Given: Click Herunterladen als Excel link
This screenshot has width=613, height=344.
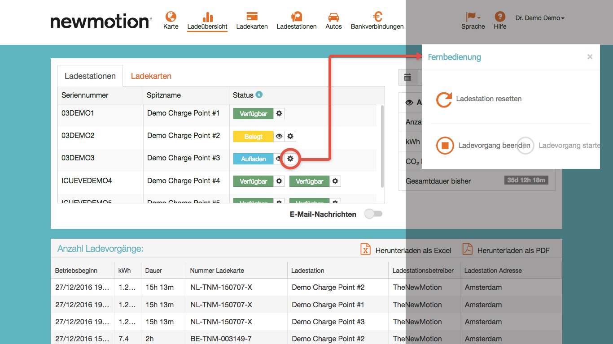Looking at the screenshot, I should coord(413,250).
